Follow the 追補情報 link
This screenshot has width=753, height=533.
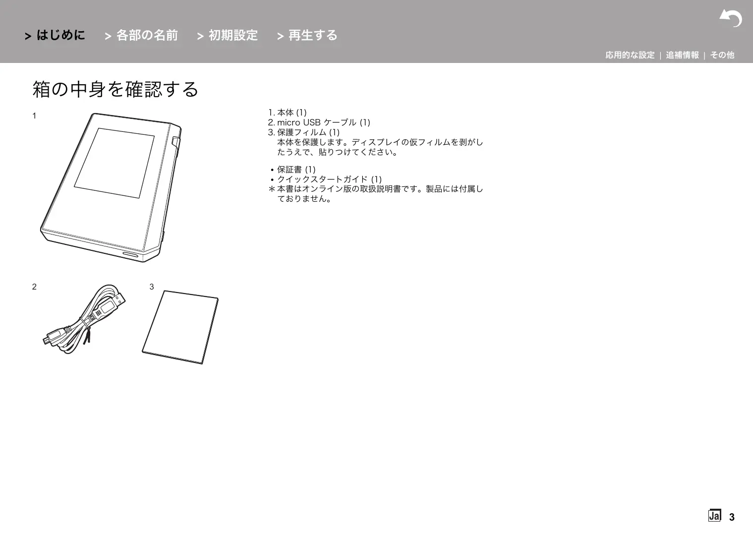tap(682, 55)
